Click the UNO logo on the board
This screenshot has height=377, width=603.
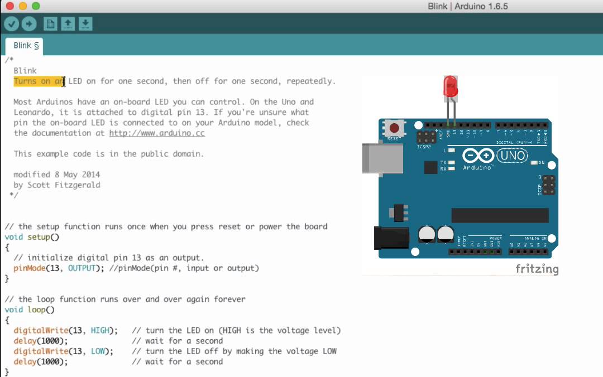(512, 156)
